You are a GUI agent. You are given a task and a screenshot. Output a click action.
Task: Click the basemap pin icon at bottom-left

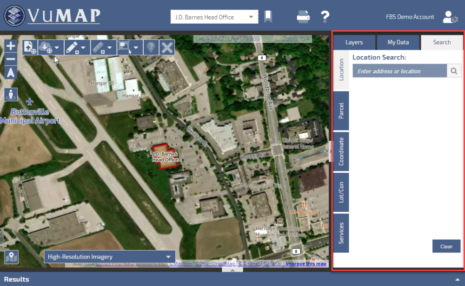[11, 257]
